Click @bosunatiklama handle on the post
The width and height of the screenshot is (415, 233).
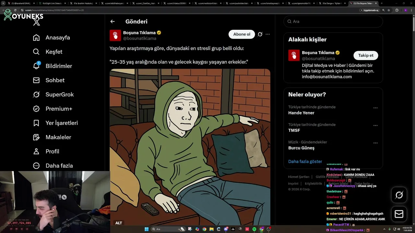(139, 38)
